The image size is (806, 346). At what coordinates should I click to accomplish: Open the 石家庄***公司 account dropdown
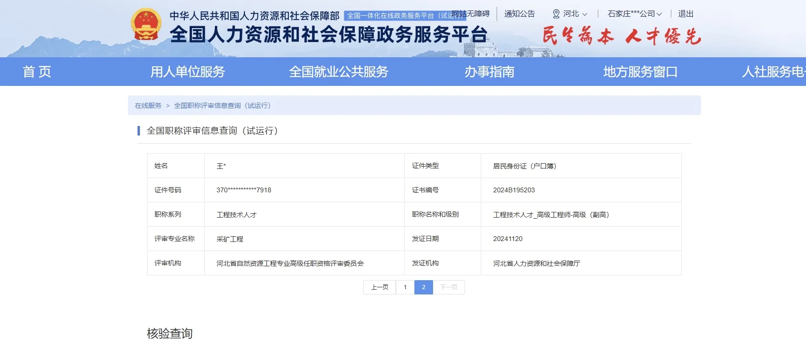(635, 14)
